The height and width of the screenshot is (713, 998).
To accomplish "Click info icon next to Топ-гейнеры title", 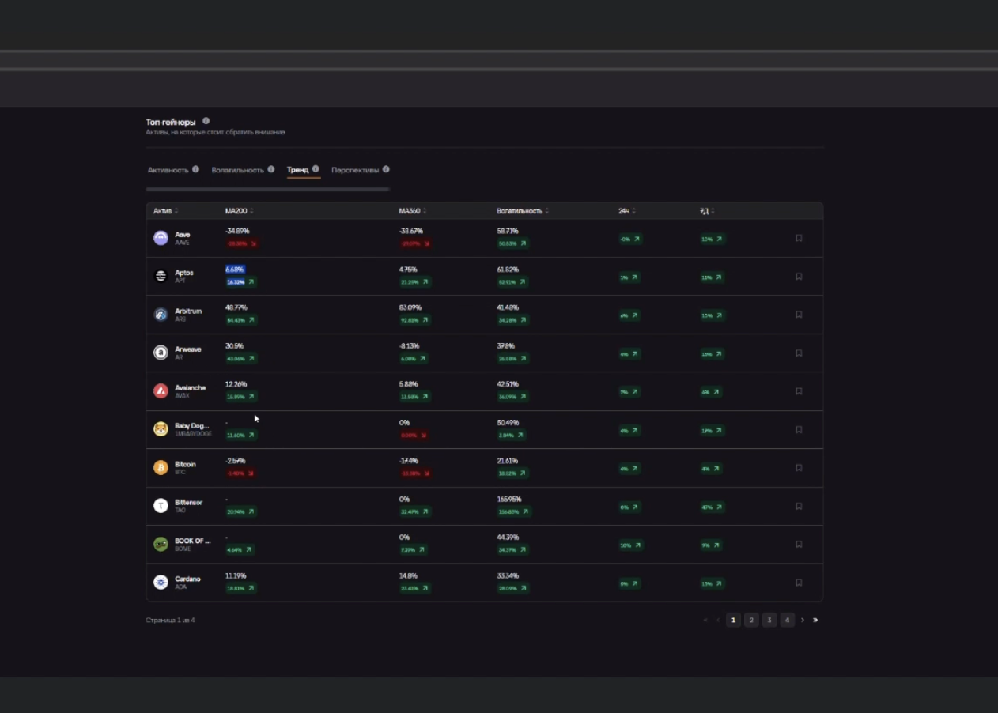I will click(x=206, y=121).
